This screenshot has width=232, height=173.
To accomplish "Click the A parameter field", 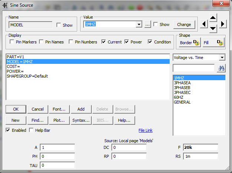I will [58, 147].
